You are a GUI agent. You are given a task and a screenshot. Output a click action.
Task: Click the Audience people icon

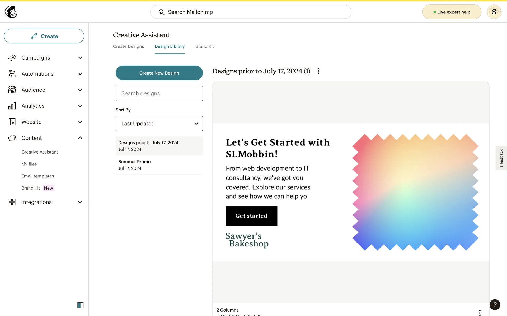point(12,90)
